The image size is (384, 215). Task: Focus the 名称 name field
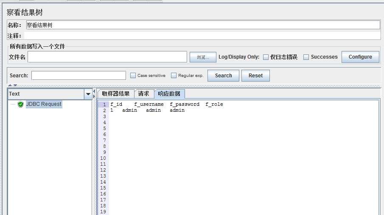coord(203,25)
